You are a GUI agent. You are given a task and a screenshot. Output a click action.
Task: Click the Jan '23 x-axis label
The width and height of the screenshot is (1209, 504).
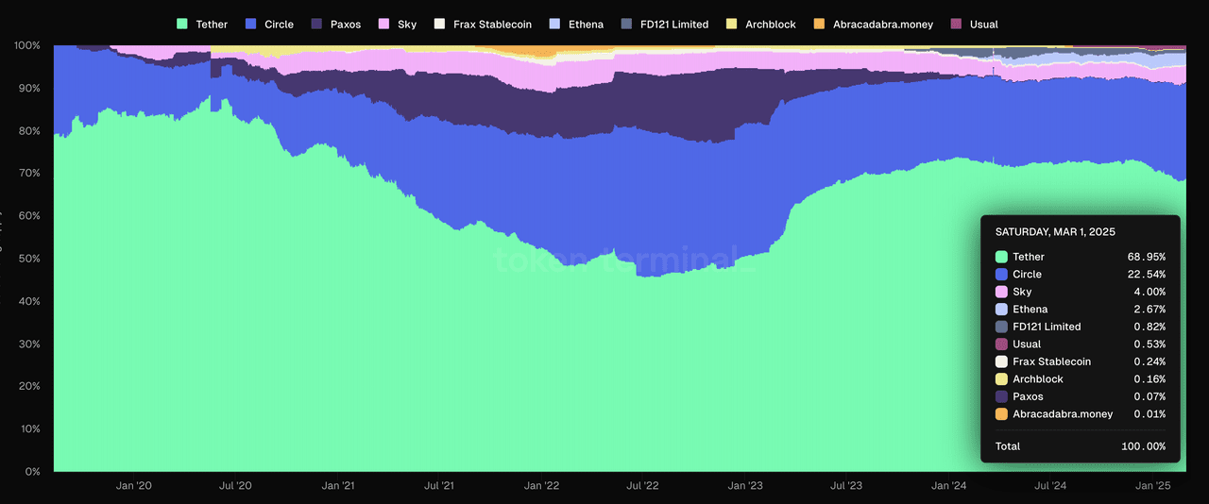tap(745, 486)
